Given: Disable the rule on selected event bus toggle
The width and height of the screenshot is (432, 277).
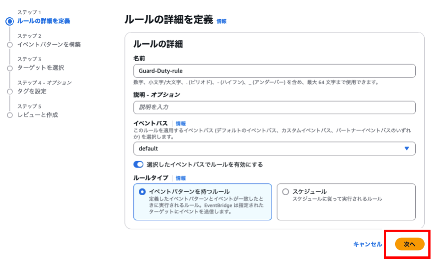Looking at the screenshot, I should point(138,165).
